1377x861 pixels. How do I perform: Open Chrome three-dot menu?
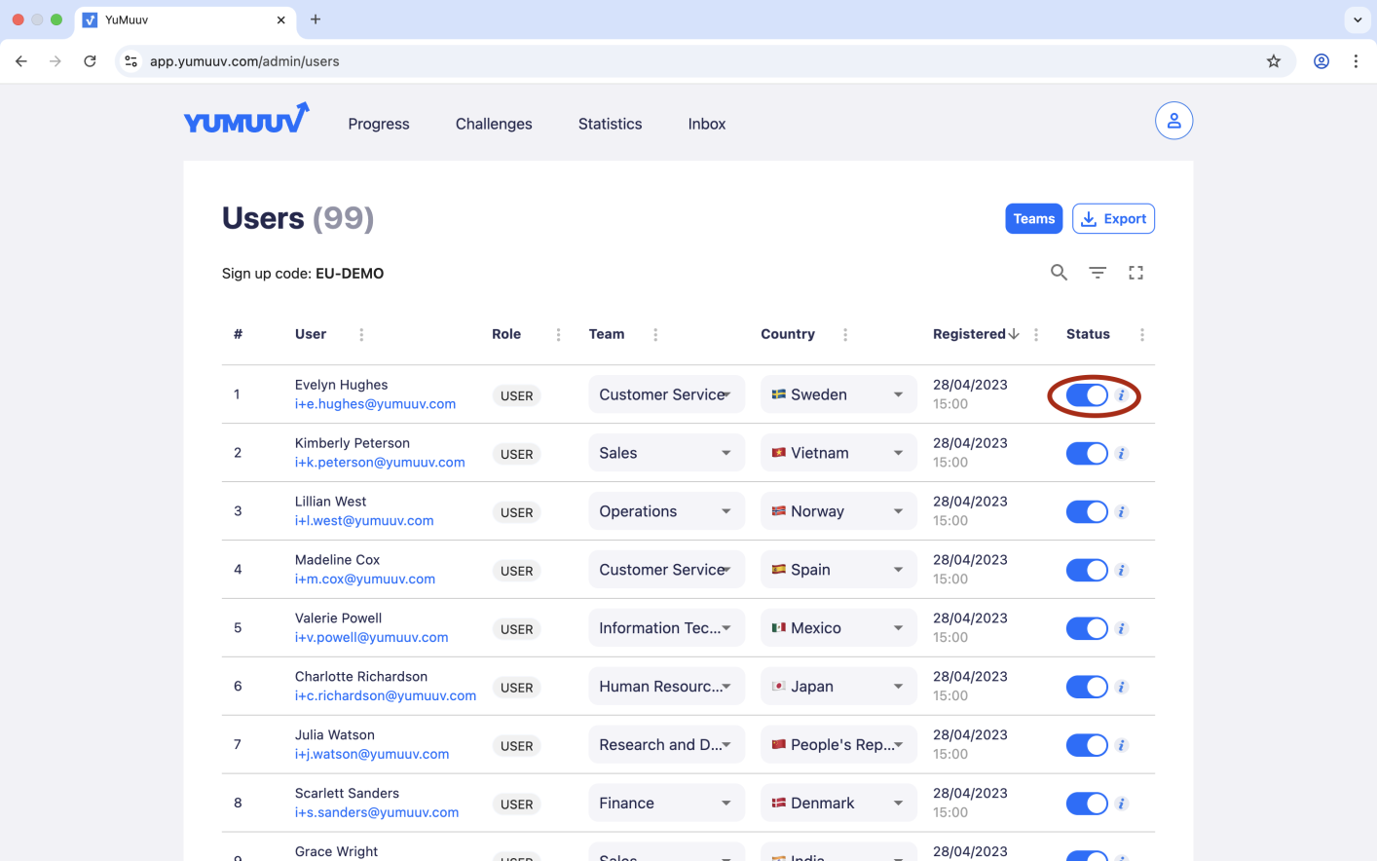tap(1356, 61)
